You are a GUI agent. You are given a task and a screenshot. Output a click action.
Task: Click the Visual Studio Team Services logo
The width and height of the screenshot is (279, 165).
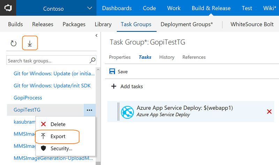(8, 8)
